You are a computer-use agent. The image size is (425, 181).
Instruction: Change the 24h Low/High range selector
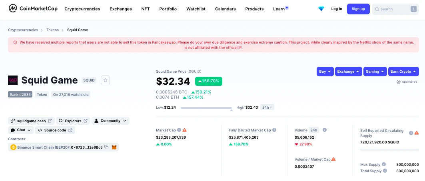(267, 107)
